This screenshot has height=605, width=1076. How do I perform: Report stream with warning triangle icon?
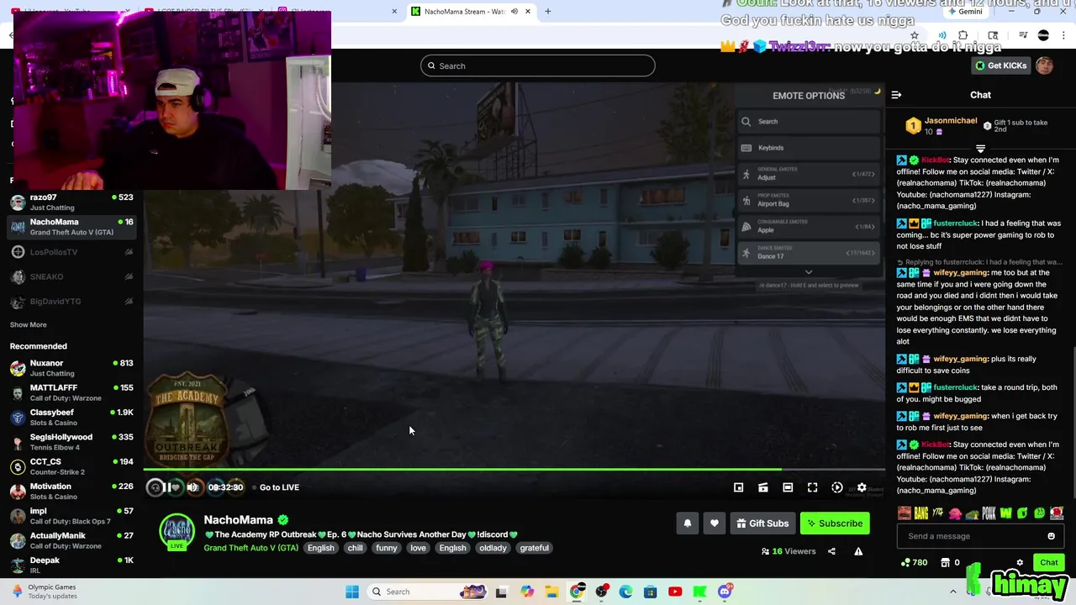point(858,551)
